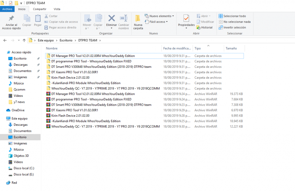Click the Pegar paste icon
Viewport: 295px width, 191px height.
[38, 18]
